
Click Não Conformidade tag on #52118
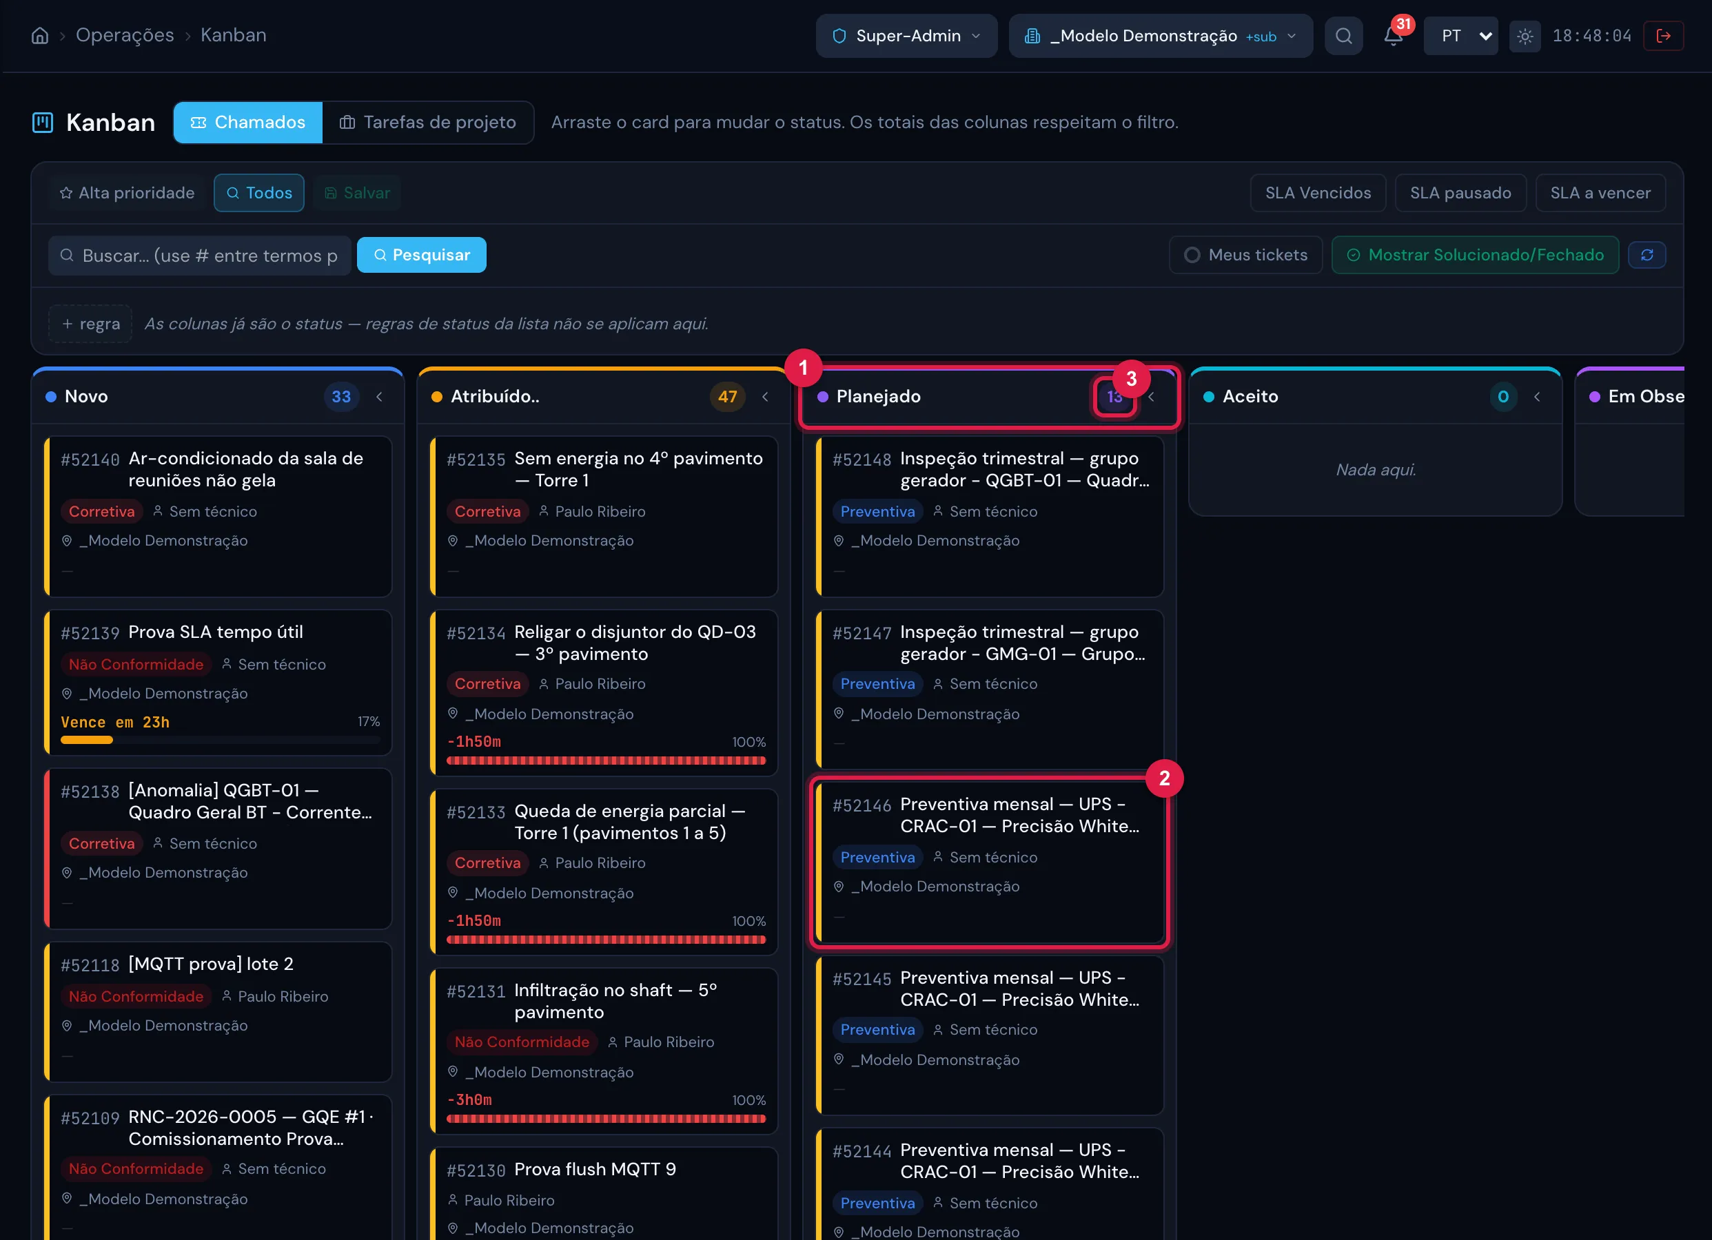[x=136, y=996]
